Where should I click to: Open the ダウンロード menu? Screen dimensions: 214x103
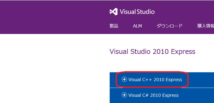click(170, 26)
